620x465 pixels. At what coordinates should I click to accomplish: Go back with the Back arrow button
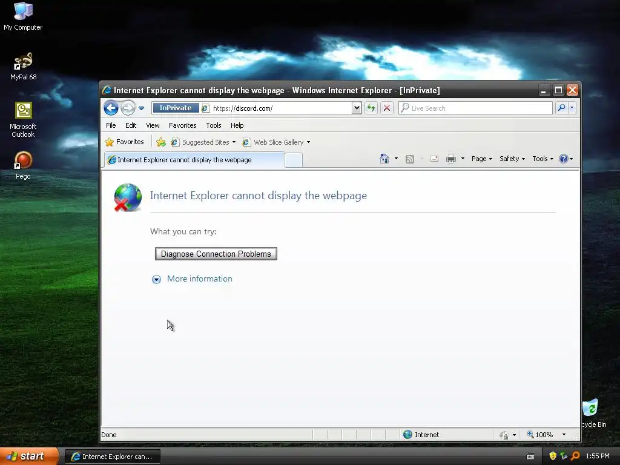pyautogui.click(x=111, y=108)
